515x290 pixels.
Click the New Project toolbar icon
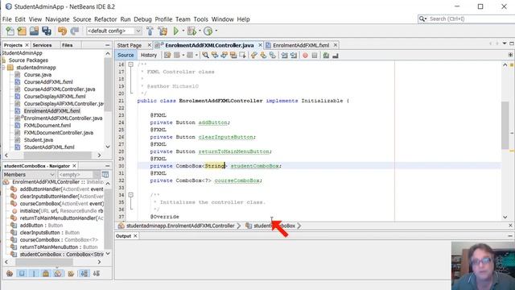pyautogui.click(x=22, y=31)
